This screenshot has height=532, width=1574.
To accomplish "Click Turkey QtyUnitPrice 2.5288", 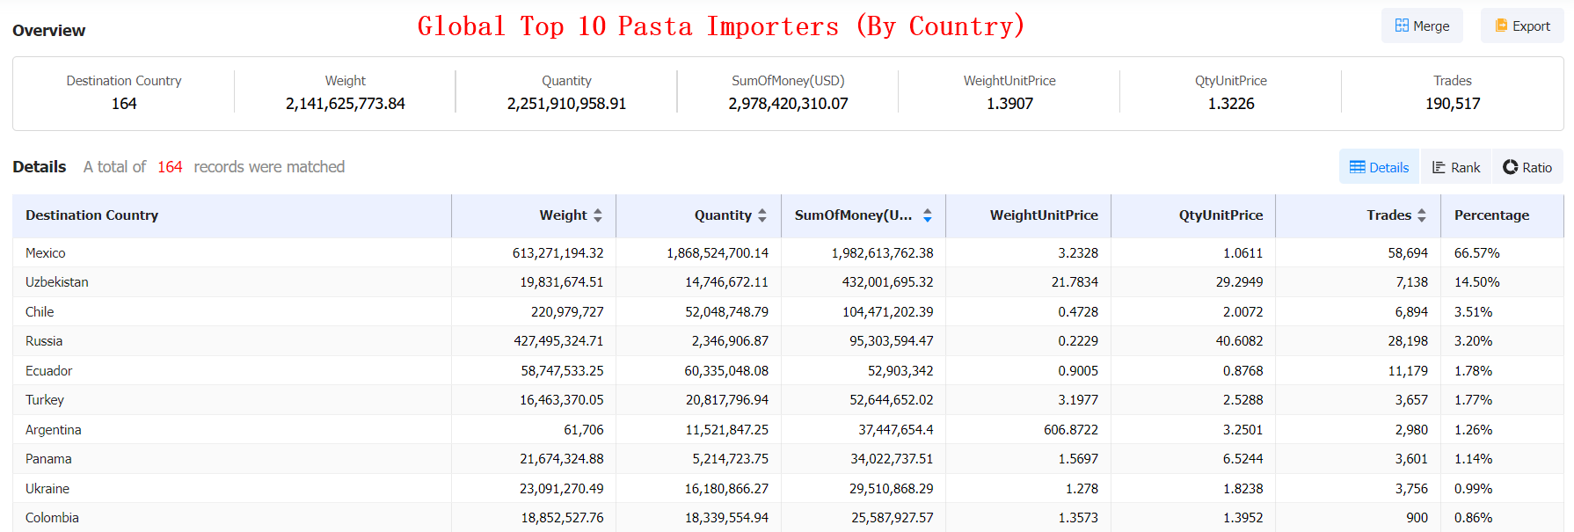I will pos(1242,400).
